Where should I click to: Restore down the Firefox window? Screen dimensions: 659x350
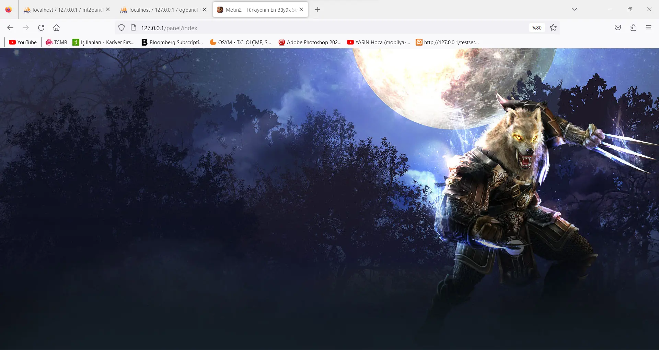630,9
